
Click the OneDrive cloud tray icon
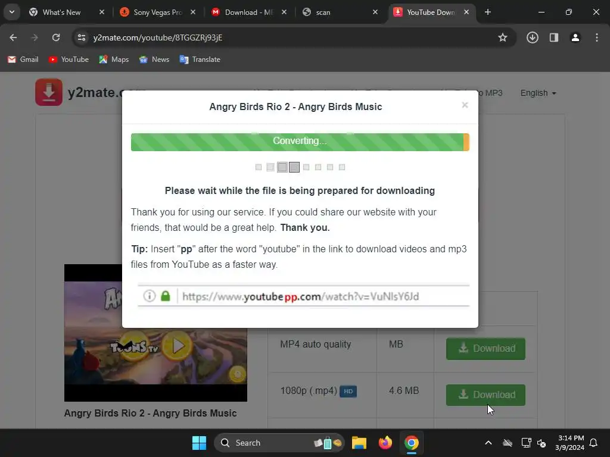[508, 443]
